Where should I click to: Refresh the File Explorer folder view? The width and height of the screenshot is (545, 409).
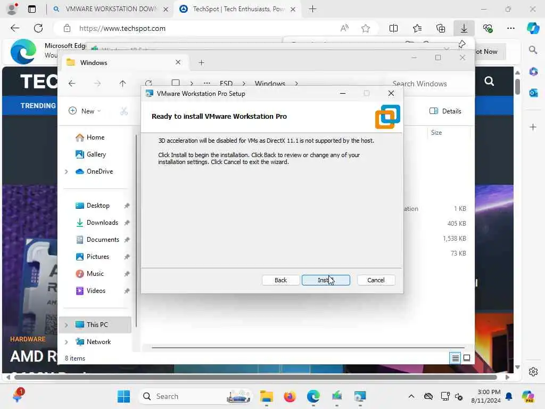(x=148, y=83)
